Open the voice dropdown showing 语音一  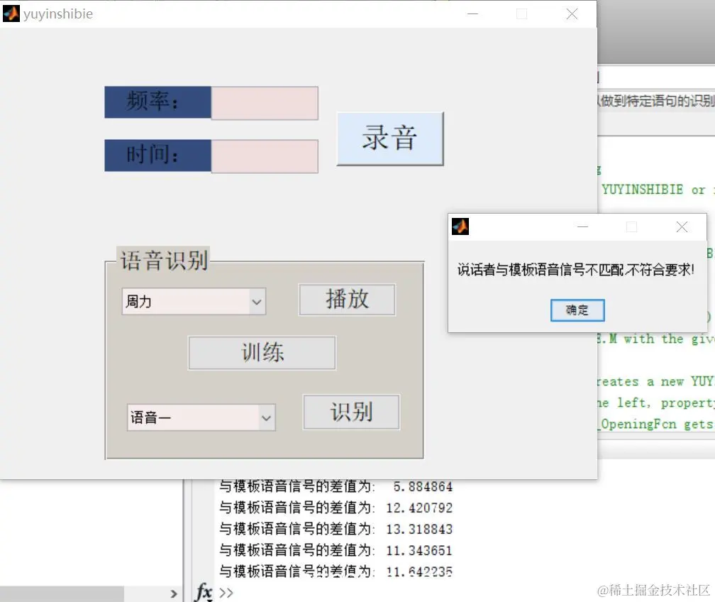coord(201,417)
